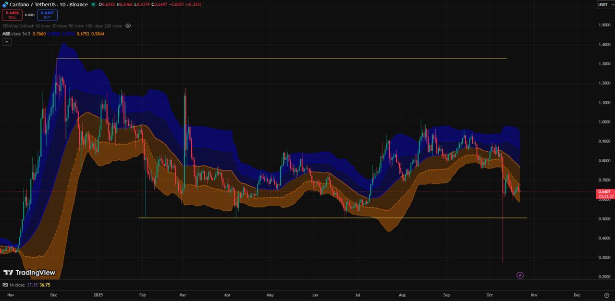Collapse the indicator legend with chevron
This screenshot has width=615, height=301.
point(7,42)
